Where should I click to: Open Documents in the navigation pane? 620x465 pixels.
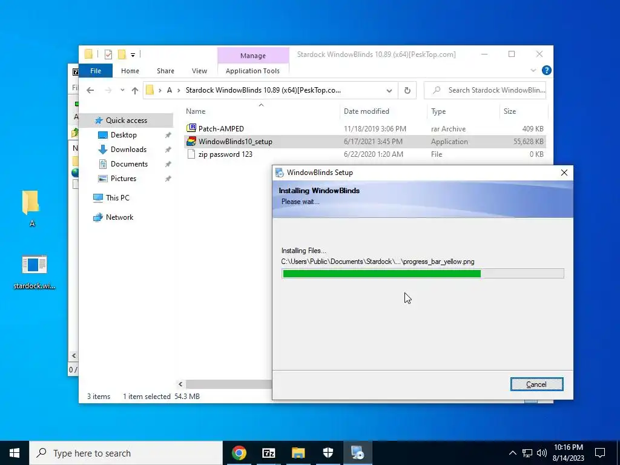(x=129, y=164)
